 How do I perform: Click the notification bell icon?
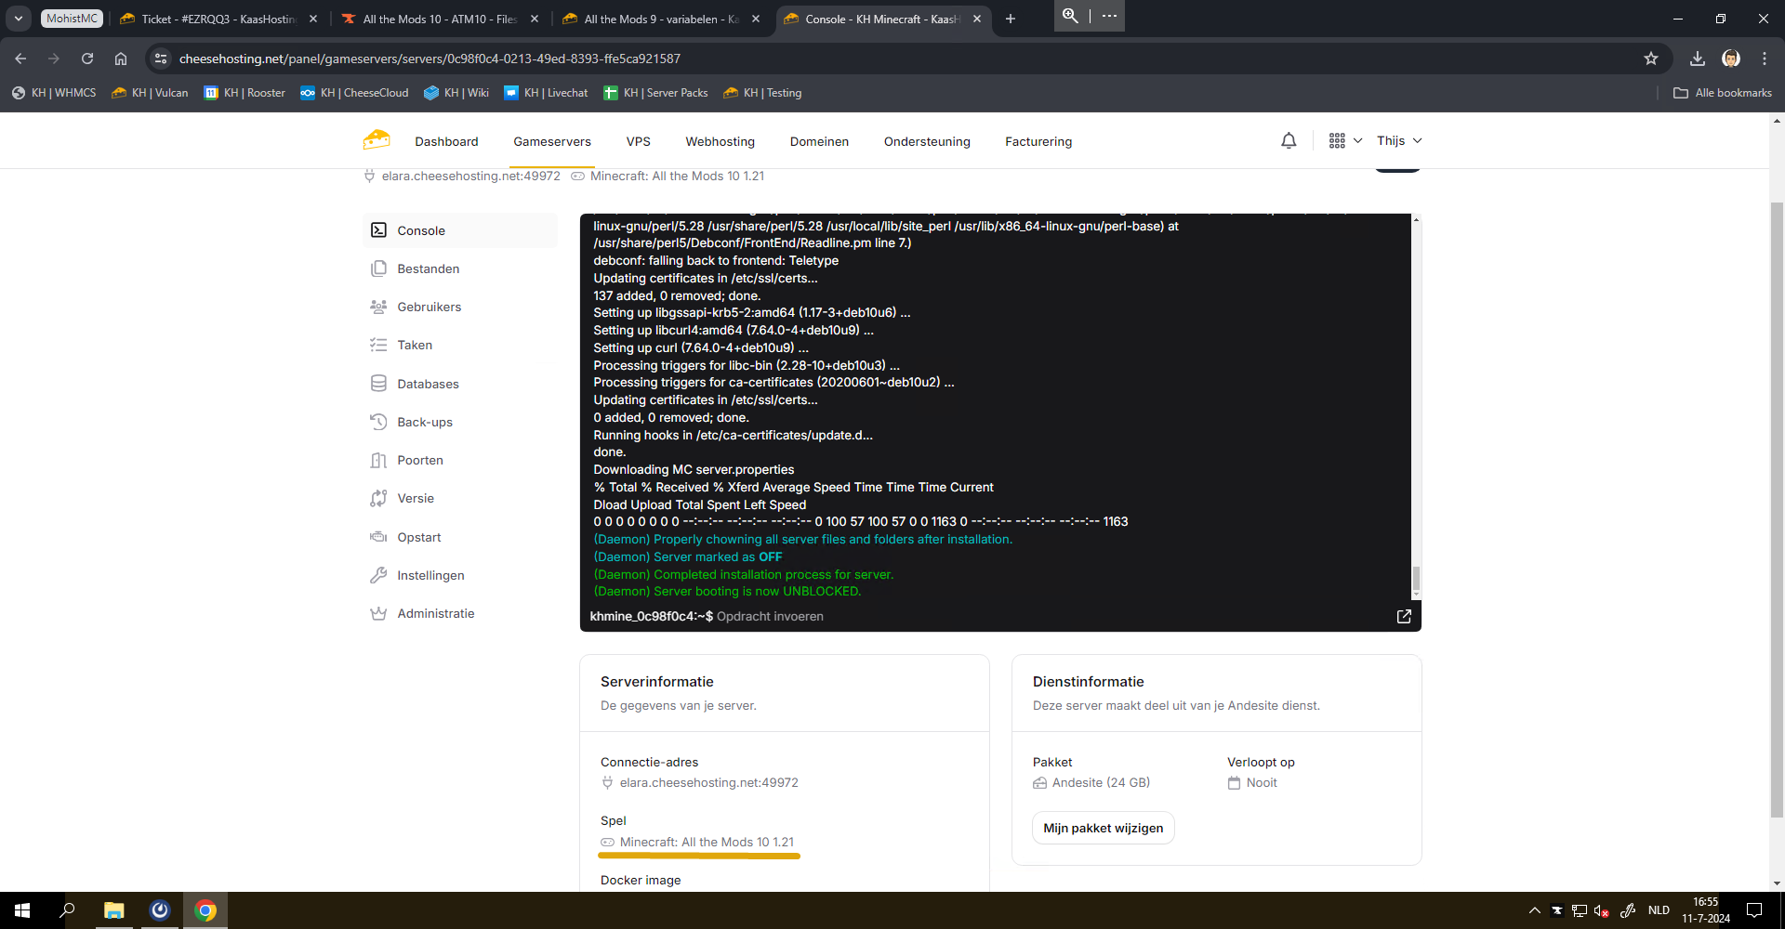1289,141
